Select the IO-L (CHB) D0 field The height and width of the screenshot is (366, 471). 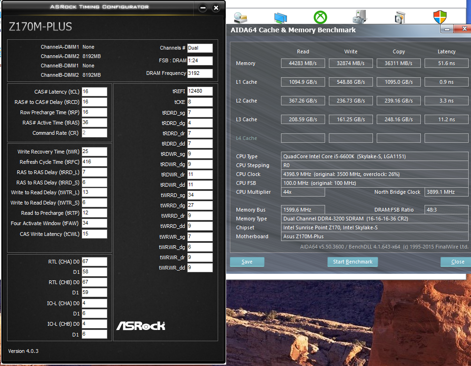click(x=94, y=324)
